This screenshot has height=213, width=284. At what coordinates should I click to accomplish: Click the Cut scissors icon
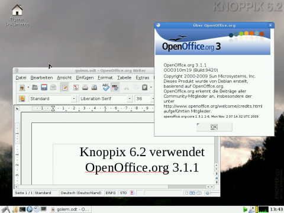click(127, 88)
